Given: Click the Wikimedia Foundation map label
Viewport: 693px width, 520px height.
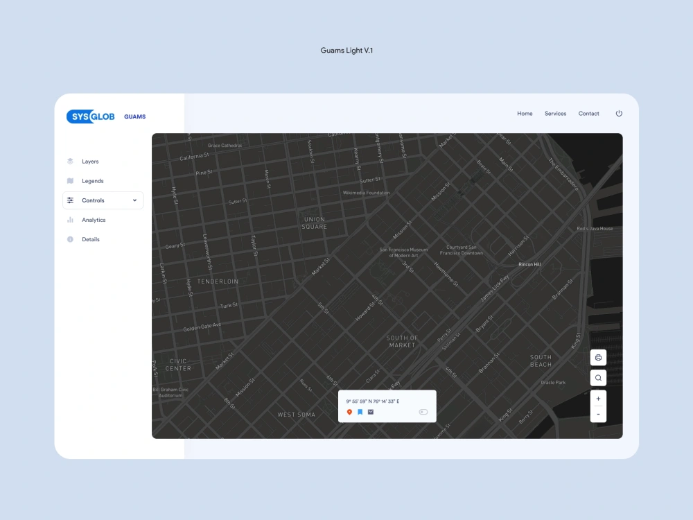Looking at the screenshot, I should coord(366,193).
